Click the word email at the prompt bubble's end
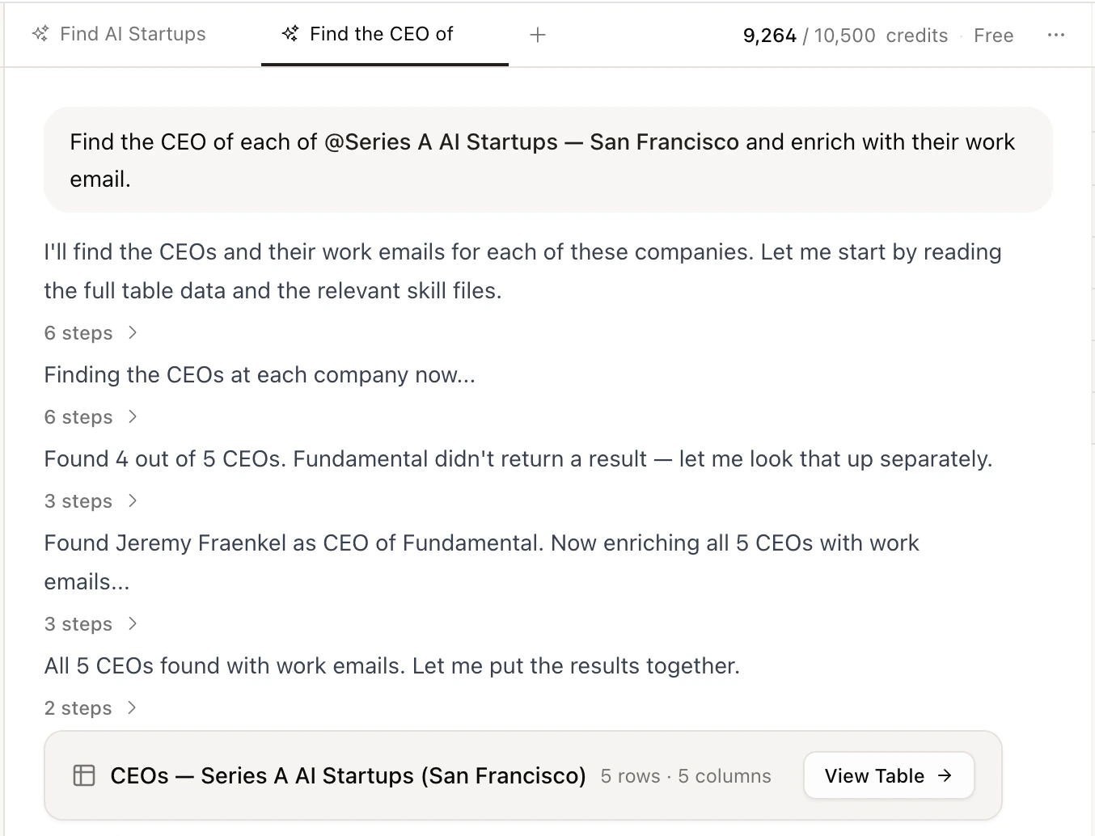1095x836 pixels. (x=99, y=179)
